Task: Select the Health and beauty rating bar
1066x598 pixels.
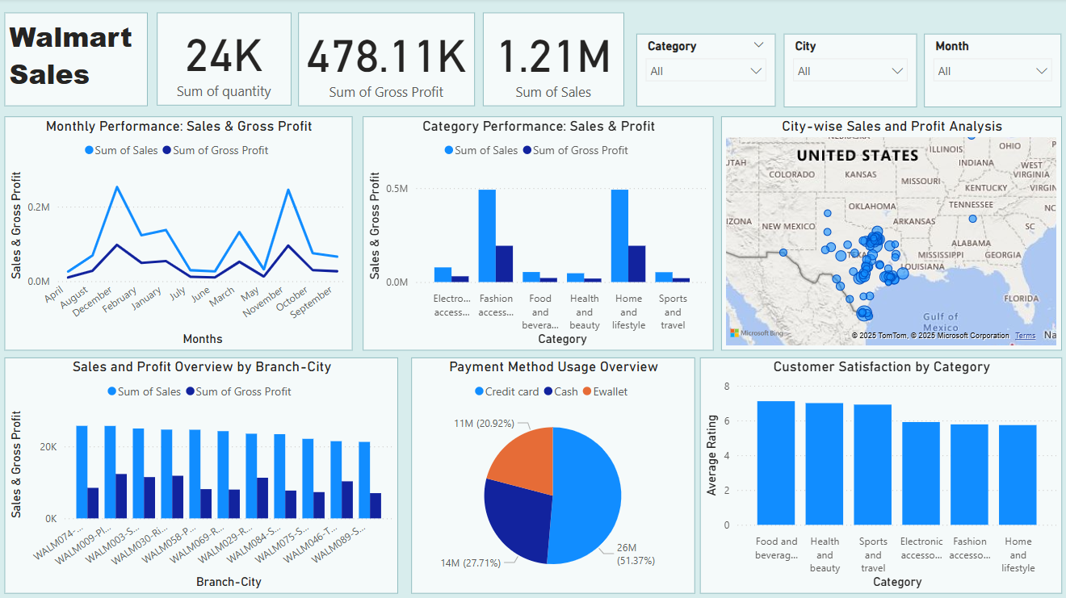Action: 825,464
